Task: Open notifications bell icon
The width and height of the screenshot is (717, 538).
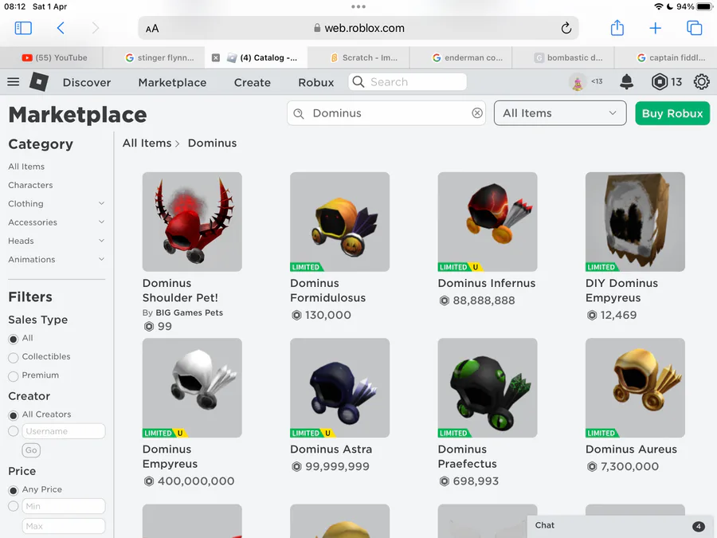Action: [626, 82]
